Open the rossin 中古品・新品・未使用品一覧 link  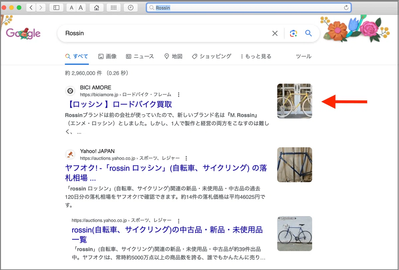(167, 234)
